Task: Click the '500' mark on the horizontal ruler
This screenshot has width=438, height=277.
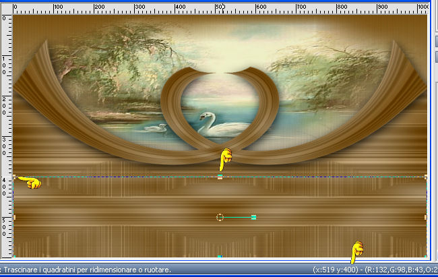Action: [x=220, y=7]
